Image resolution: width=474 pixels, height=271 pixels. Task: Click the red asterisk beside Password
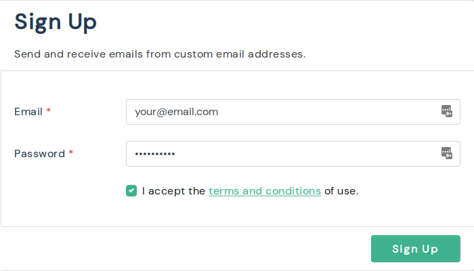click(71, 154)
